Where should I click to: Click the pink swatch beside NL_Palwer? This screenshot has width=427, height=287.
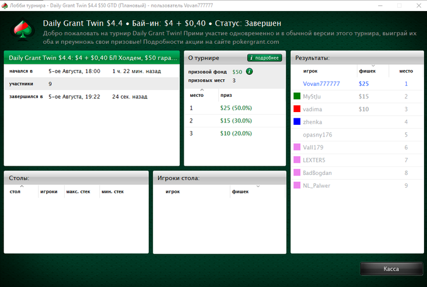click(297, 185)
